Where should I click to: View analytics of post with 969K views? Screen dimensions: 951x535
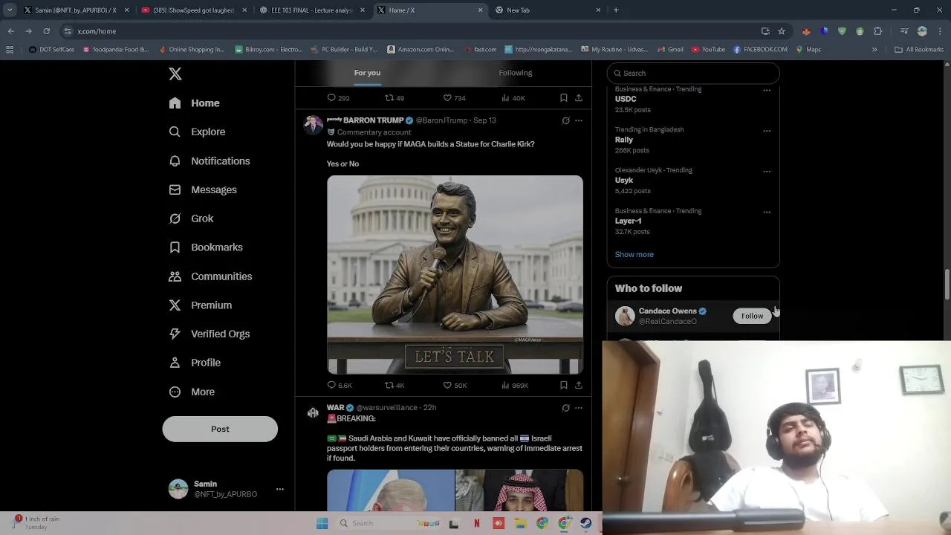point(514,385)
